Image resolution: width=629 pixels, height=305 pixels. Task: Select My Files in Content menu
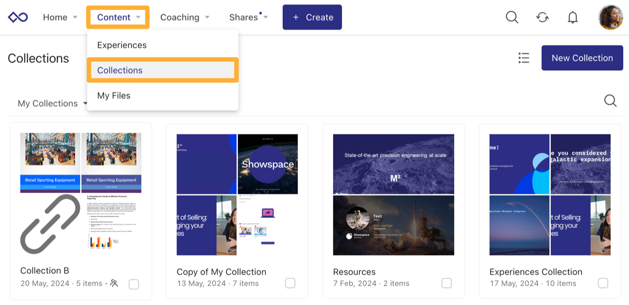tap(114, 95)
